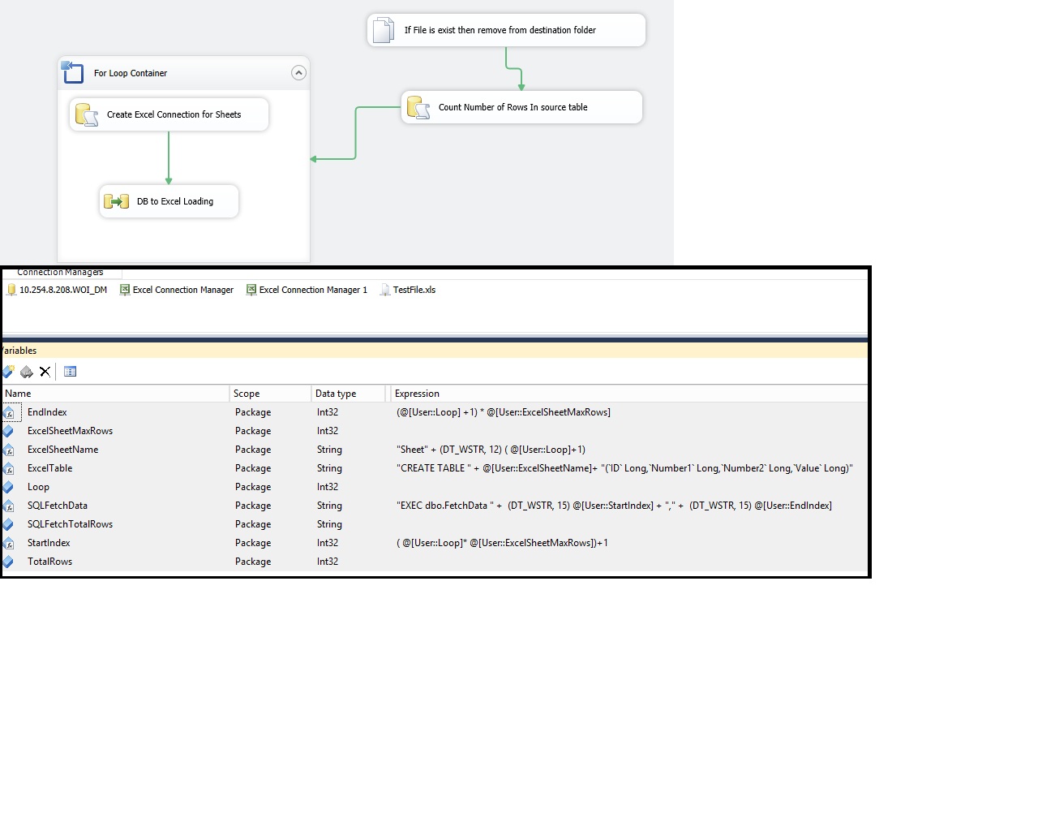
Task: Click the ExcelSheetName variable icon
Action: pos(9,450)
